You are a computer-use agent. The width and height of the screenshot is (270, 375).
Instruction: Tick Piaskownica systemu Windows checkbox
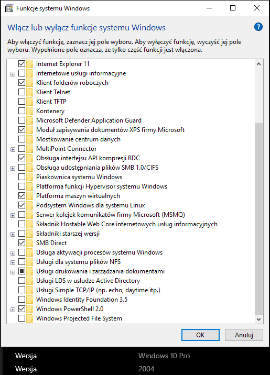click(22, 177)
